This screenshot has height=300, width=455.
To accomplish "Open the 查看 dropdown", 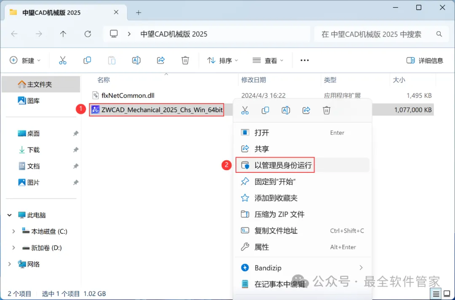I will pos(268,60).
